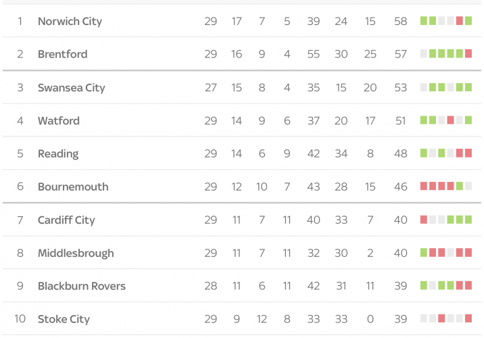Click Brentford's red loss form square
Viewport: 484px width, 338px height.
(468, 54)
